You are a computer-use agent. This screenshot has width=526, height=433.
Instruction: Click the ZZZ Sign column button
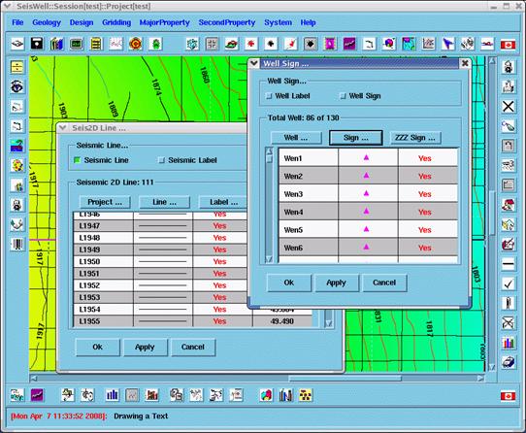tap(415, 138)
